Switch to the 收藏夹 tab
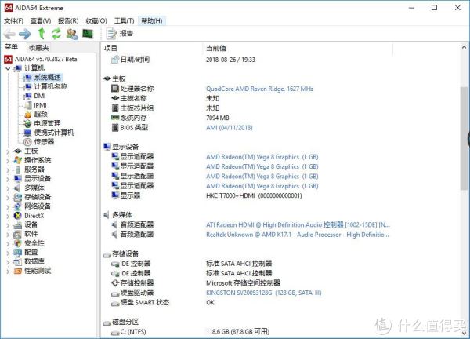 click(39, 47)
